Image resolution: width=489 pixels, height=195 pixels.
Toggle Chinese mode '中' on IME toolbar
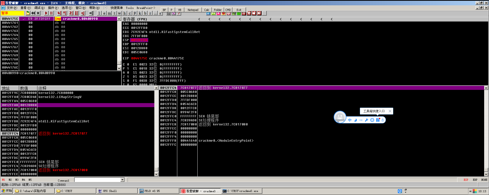350,120
